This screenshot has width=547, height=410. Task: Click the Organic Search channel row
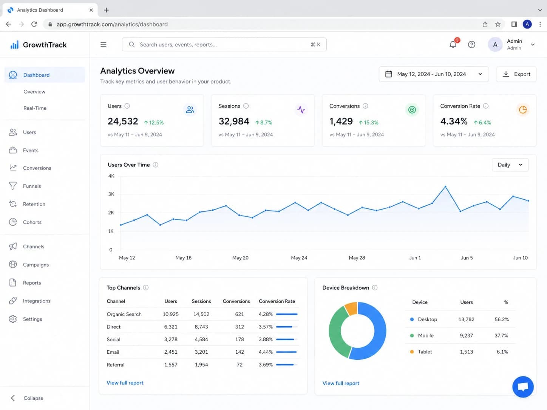202,314
